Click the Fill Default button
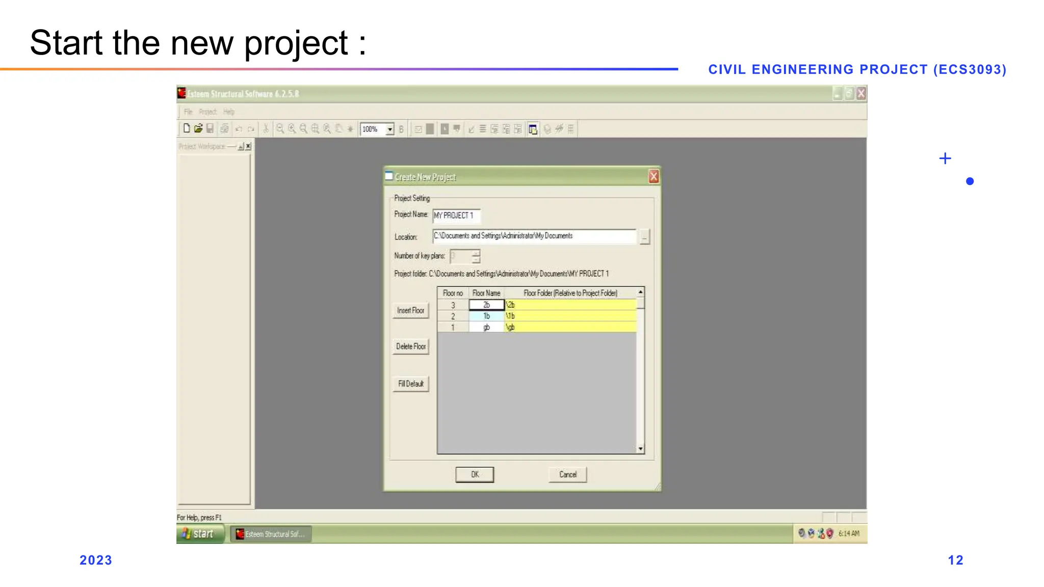 (410, 384)
